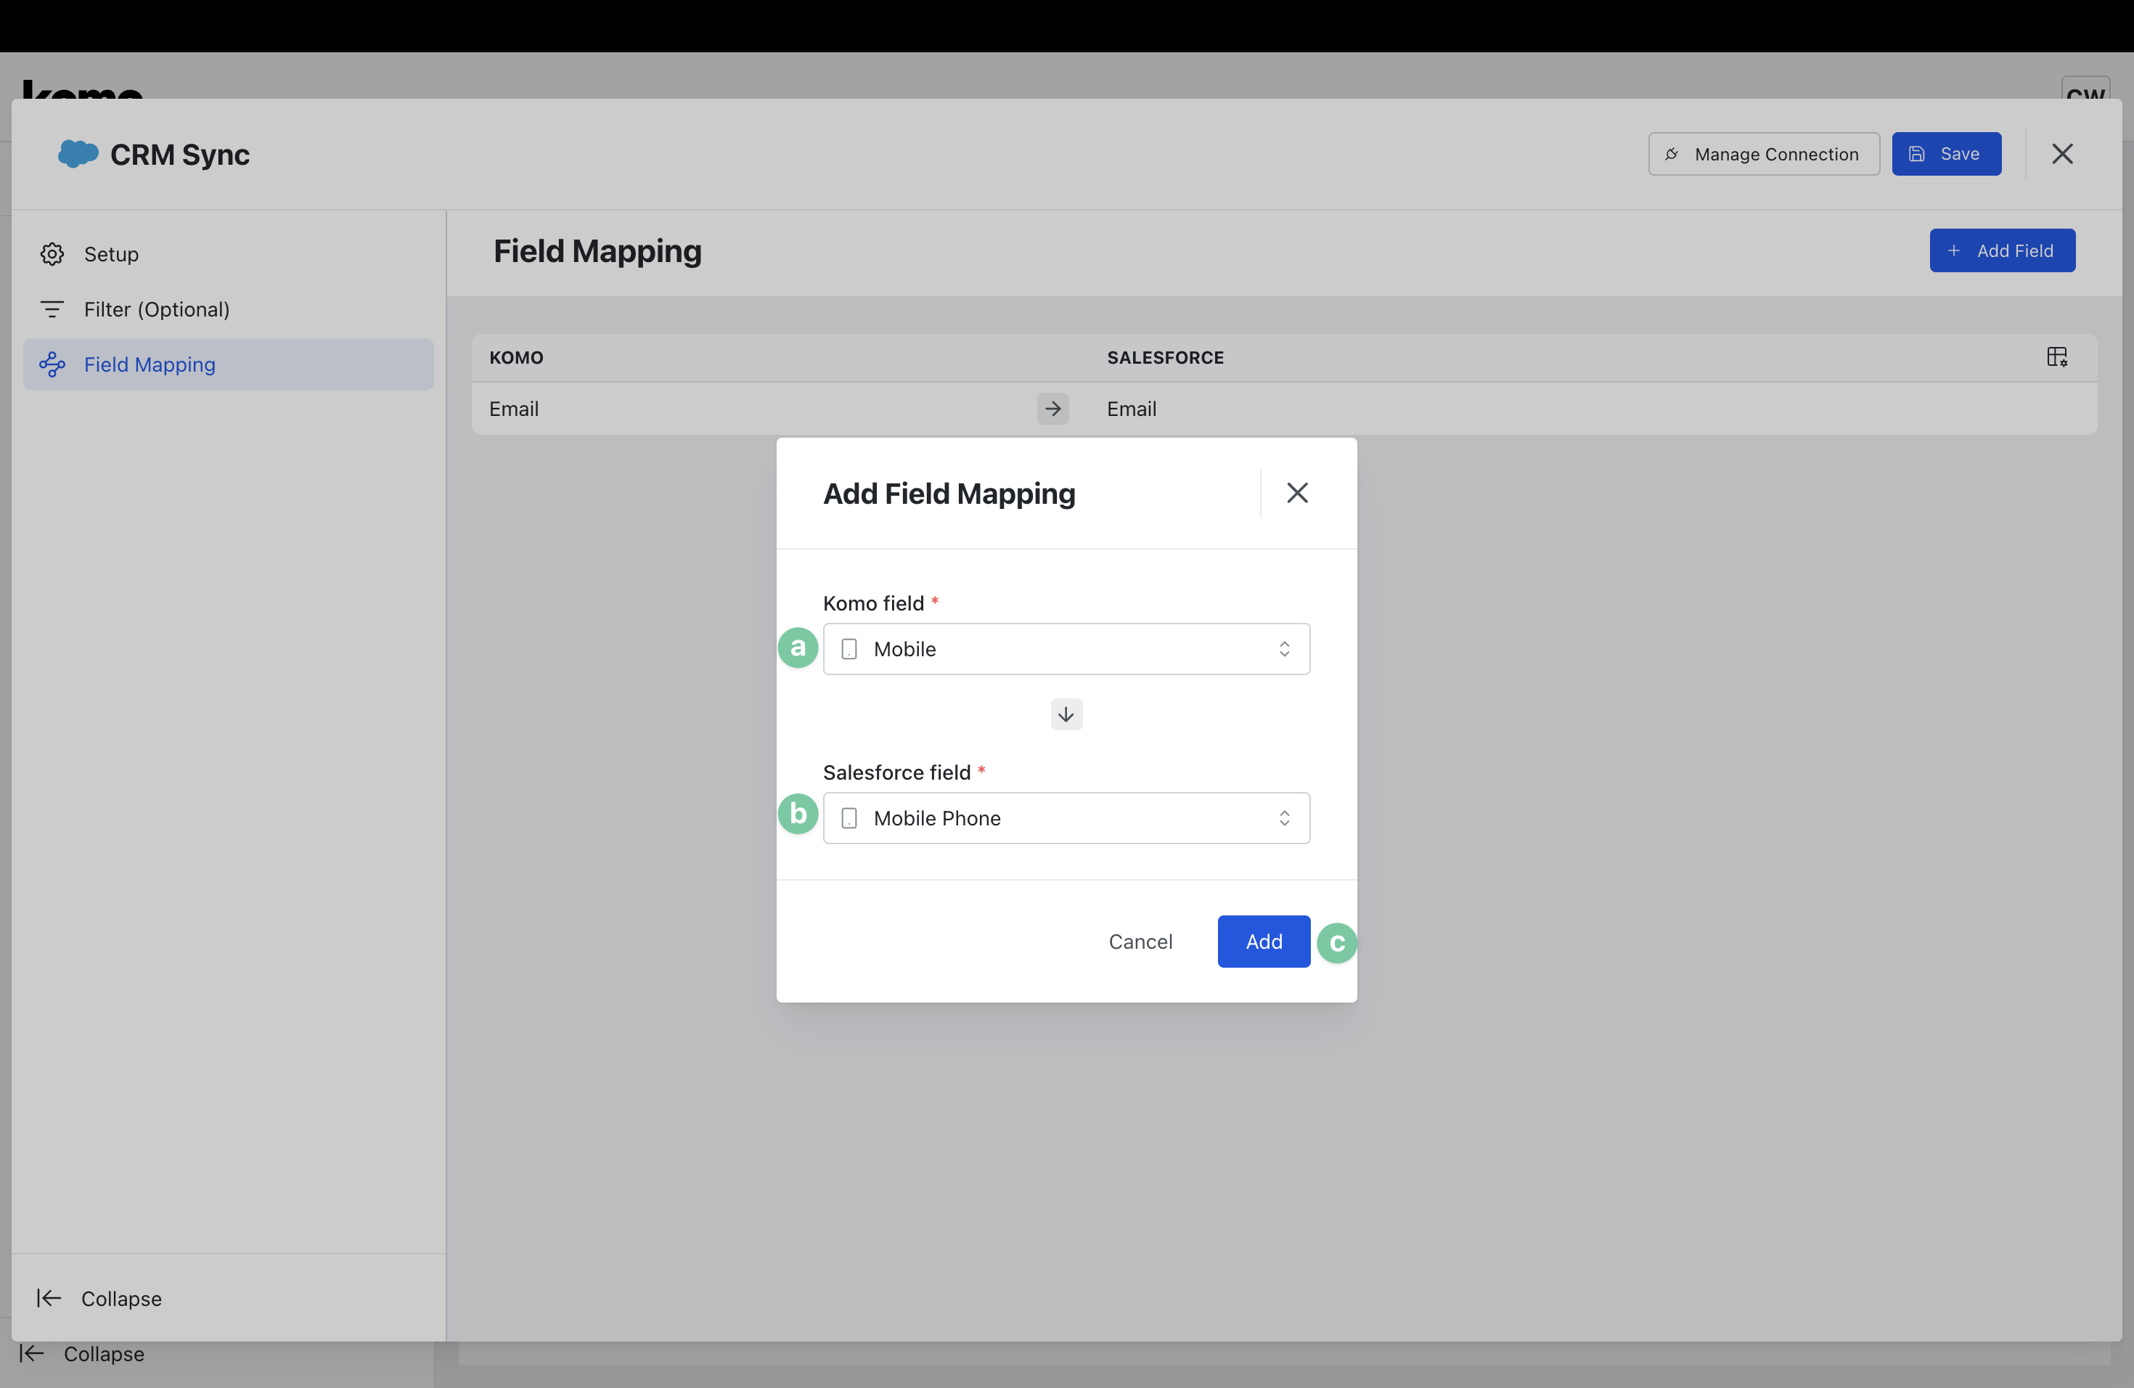Click the Filter icon in sidebar

pos(52,309)
